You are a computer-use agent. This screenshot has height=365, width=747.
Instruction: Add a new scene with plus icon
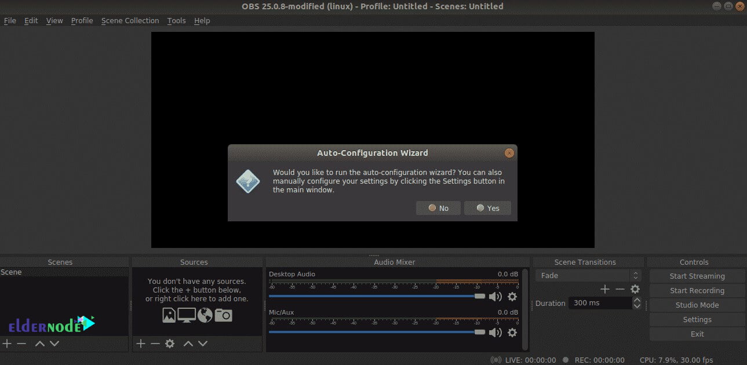pos(7,344)
